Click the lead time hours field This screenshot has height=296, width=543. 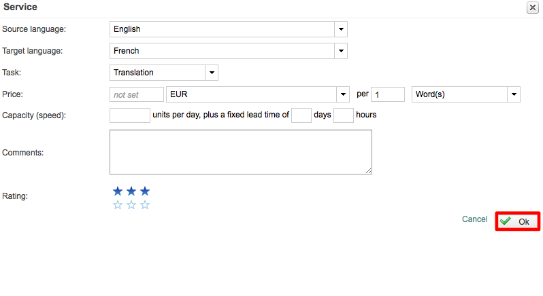344,115
